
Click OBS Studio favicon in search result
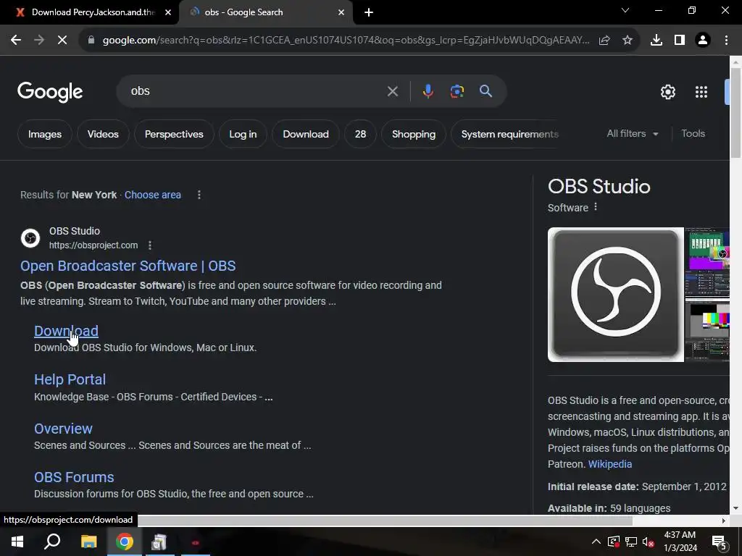coord(30,237)
